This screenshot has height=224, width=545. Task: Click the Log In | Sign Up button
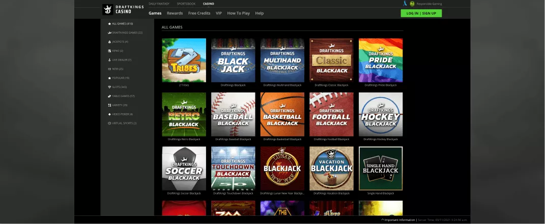(421, 13)
